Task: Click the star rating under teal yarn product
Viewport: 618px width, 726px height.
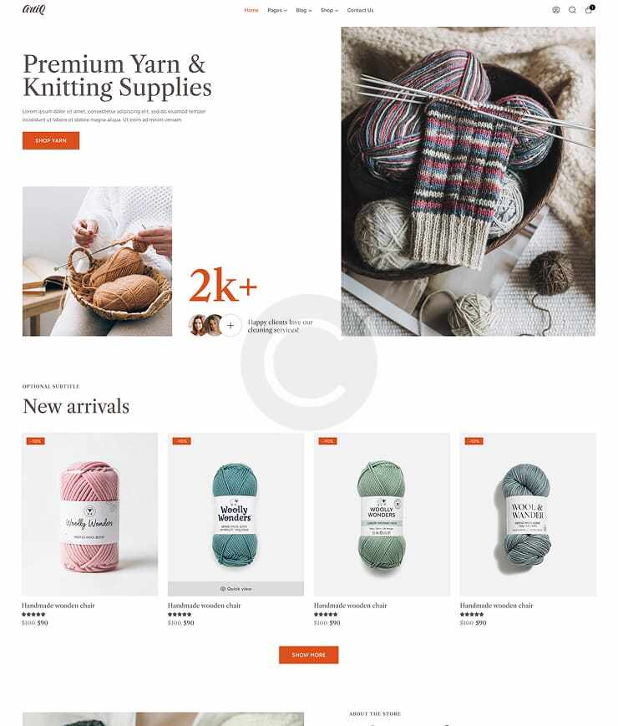Action: [180, 614]
